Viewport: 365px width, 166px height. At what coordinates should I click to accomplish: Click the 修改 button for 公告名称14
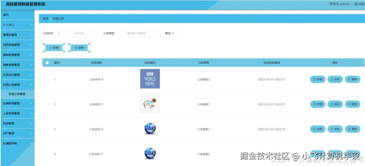335,79
